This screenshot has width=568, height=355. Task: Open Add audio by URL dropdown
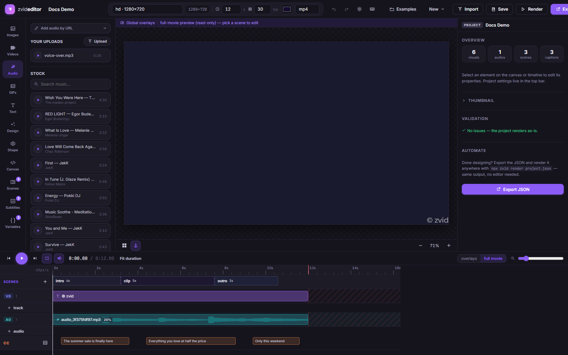71,28
